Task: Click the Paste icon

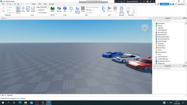Action: click(x=3, y=9)
